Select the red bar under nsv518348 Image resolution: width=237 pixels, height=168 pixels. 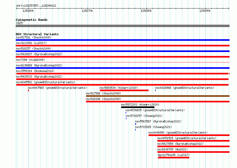pyautogui.click(x=158, y=102)
